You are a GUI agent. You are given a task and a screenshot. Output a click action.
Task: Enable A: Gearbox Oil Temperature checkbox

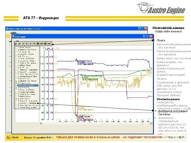pyautogui.click(x=16, y=70)
